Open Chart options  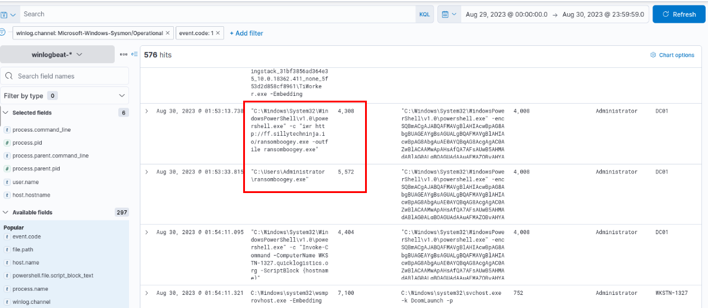(672, 55)
